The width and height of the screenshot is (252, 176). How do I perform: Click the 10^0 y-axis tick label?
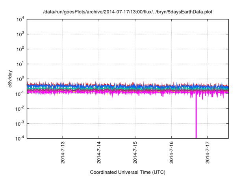tap(20, 79)
